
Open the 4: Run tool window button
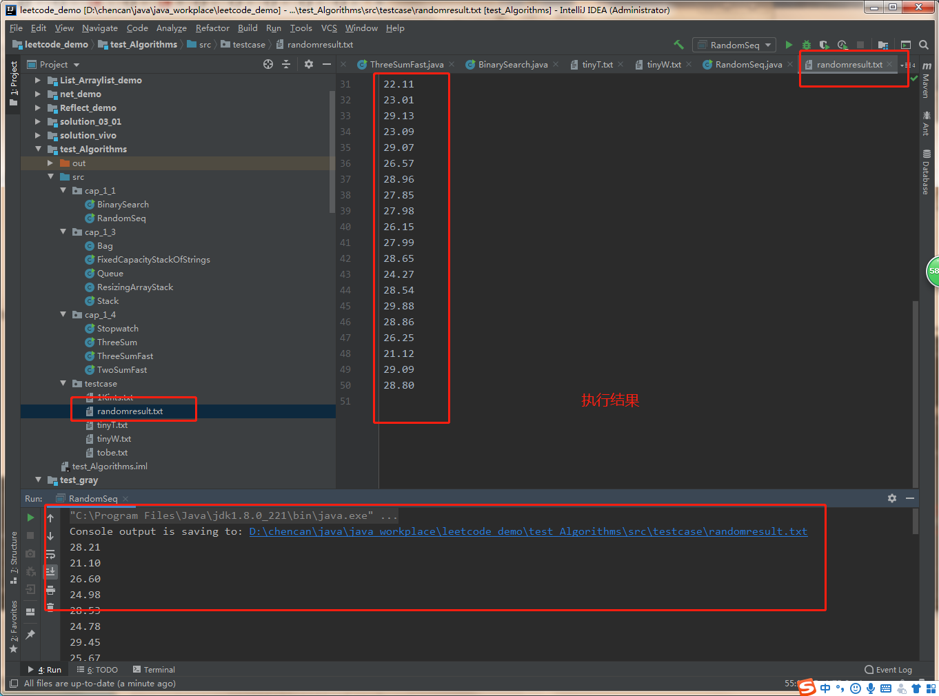click(46, 670)
